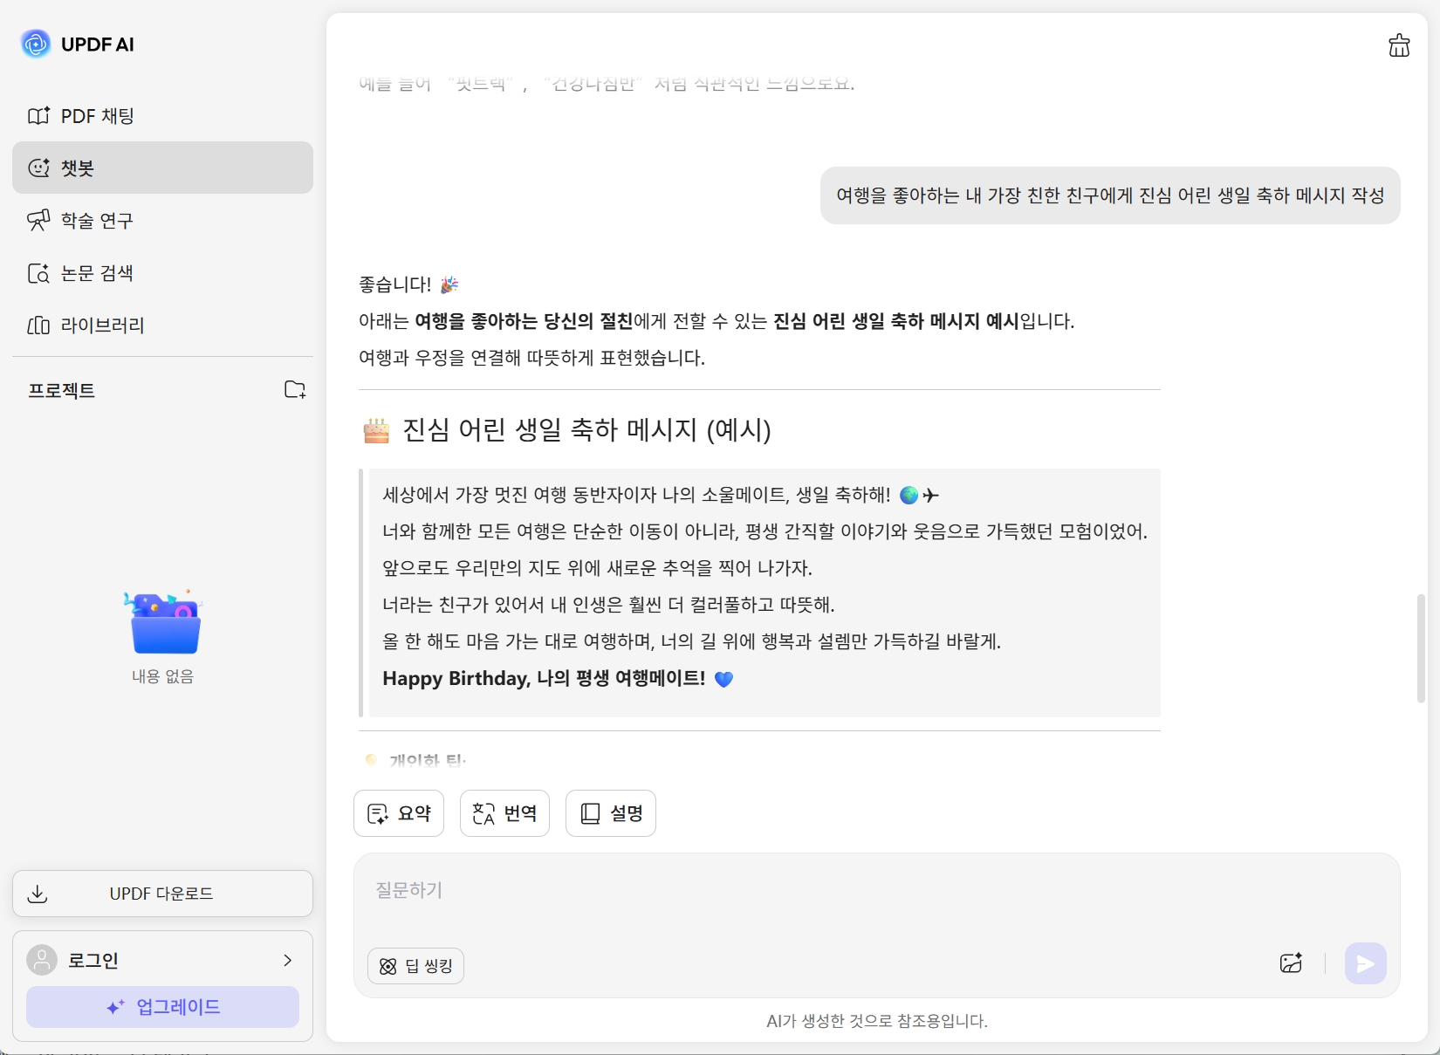This screenshot has width=1440, height=1055.
Task: Go to 학술 연구 page
Action: tap(97, 221)
